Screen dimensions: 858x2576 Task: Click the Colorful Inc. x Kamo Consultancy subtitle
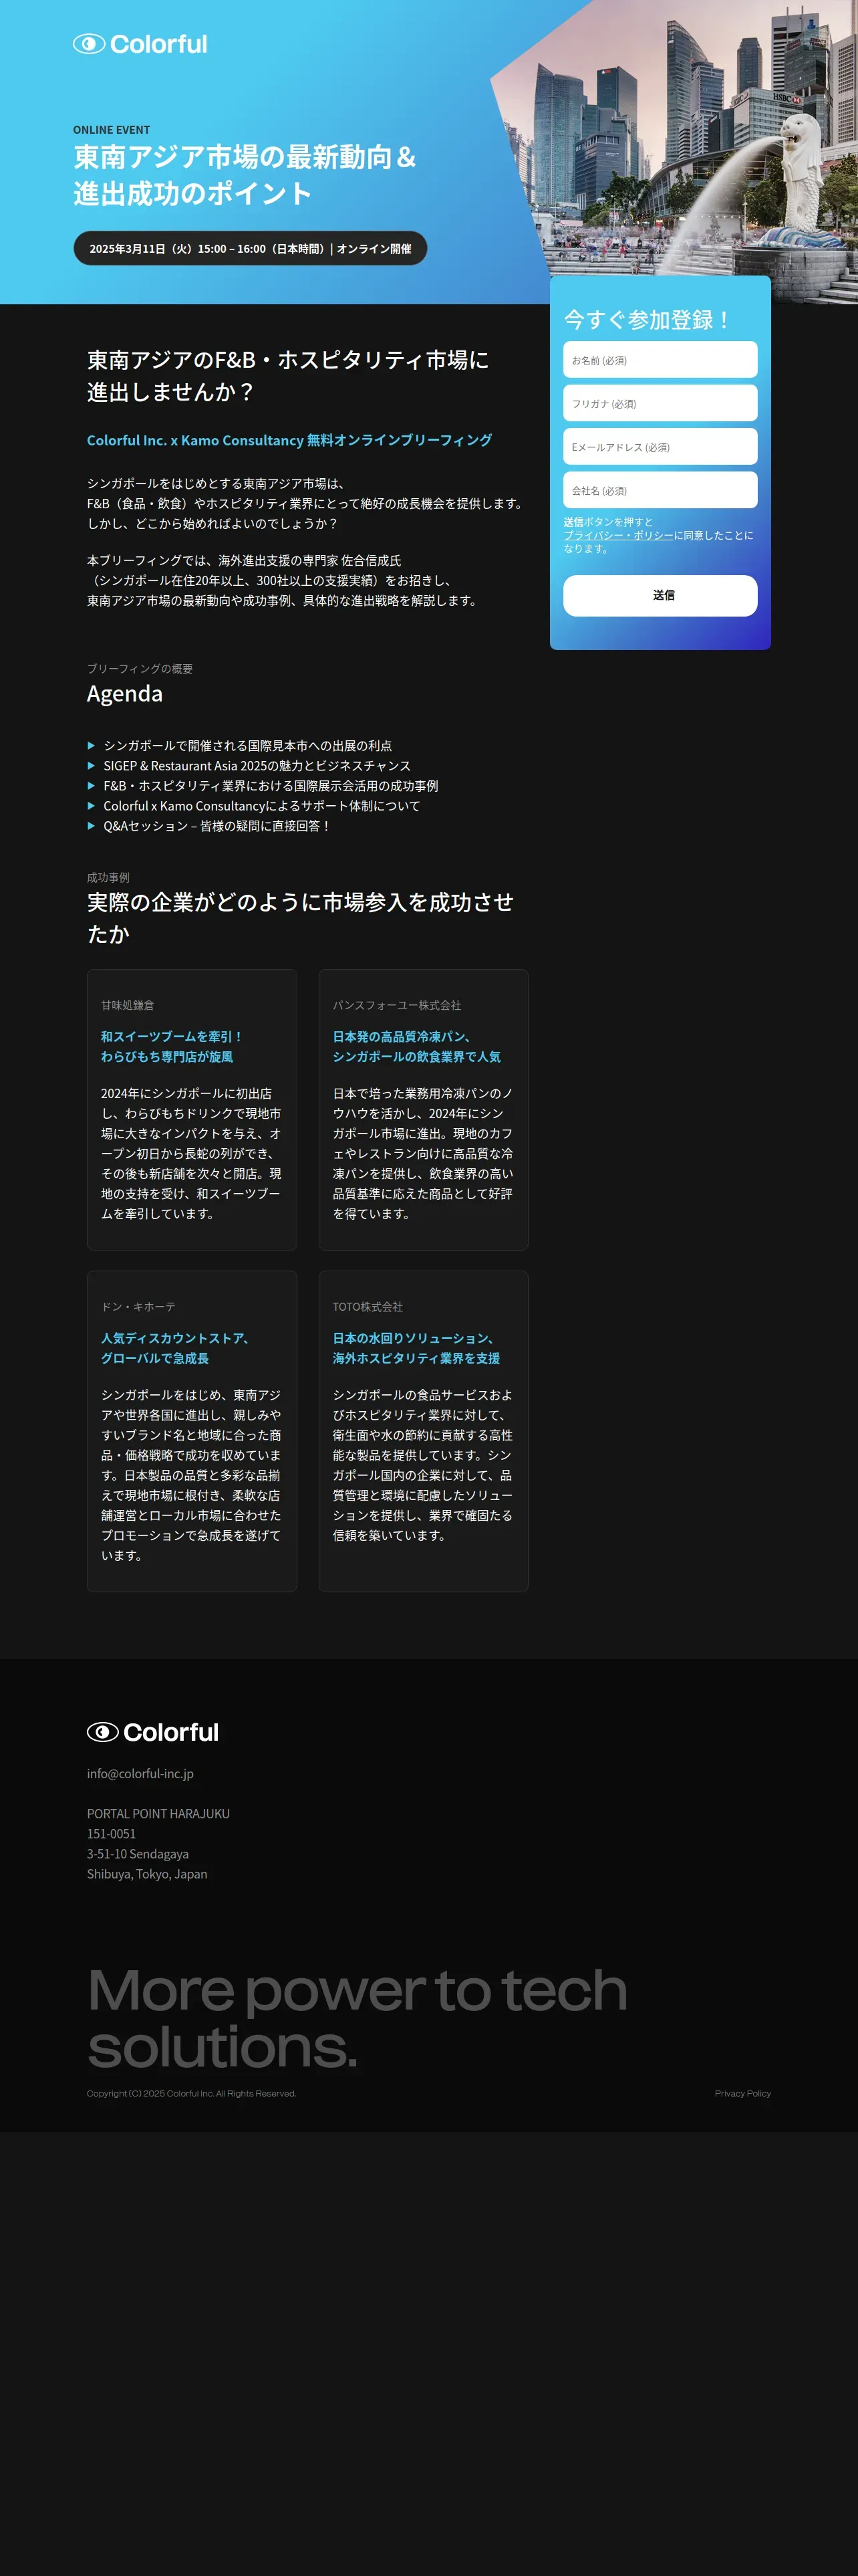click(289, 440)
